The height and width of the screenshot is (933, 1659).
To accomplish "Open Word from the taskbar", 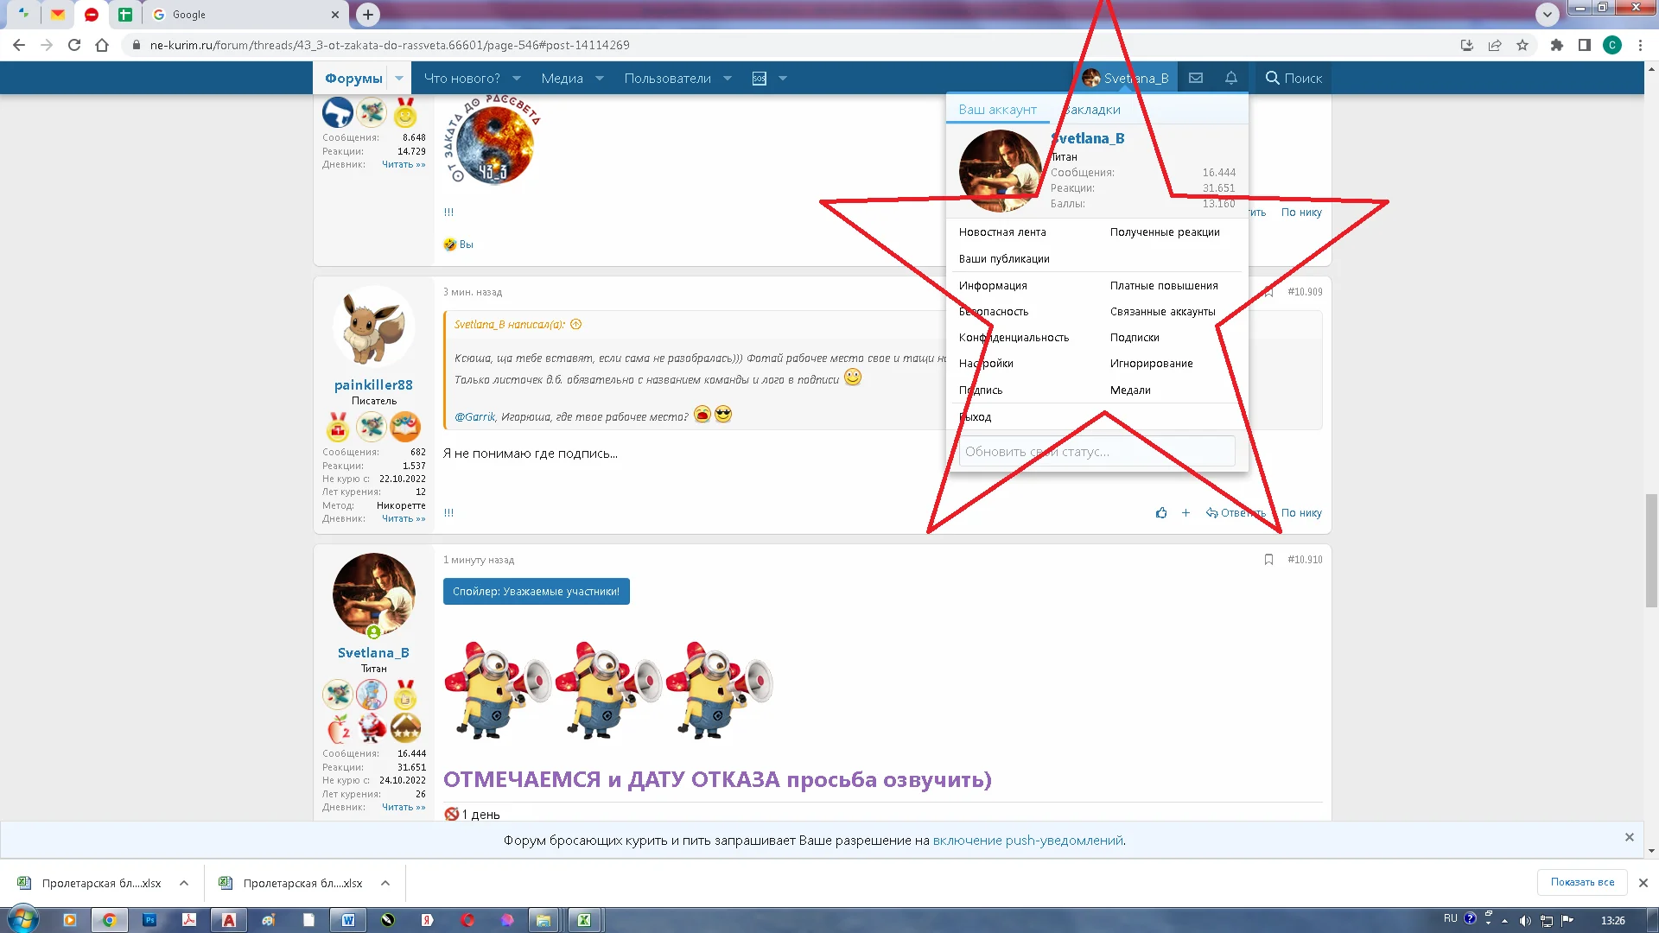I will [349, 920].
